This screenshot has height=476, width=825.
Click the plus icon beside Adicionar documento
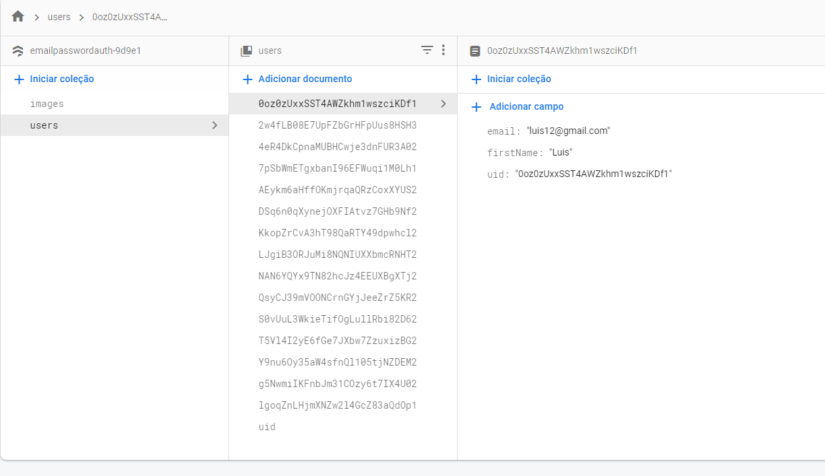pyautogui.click(x=247, y=79)
